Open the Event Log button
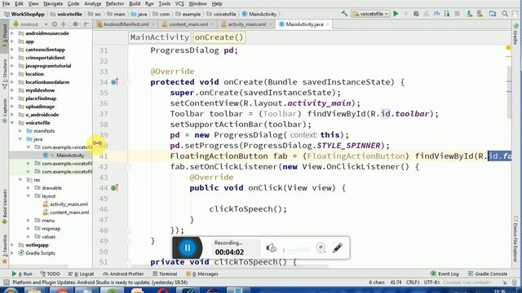522x293 pixels. click(x=445, y=274)
